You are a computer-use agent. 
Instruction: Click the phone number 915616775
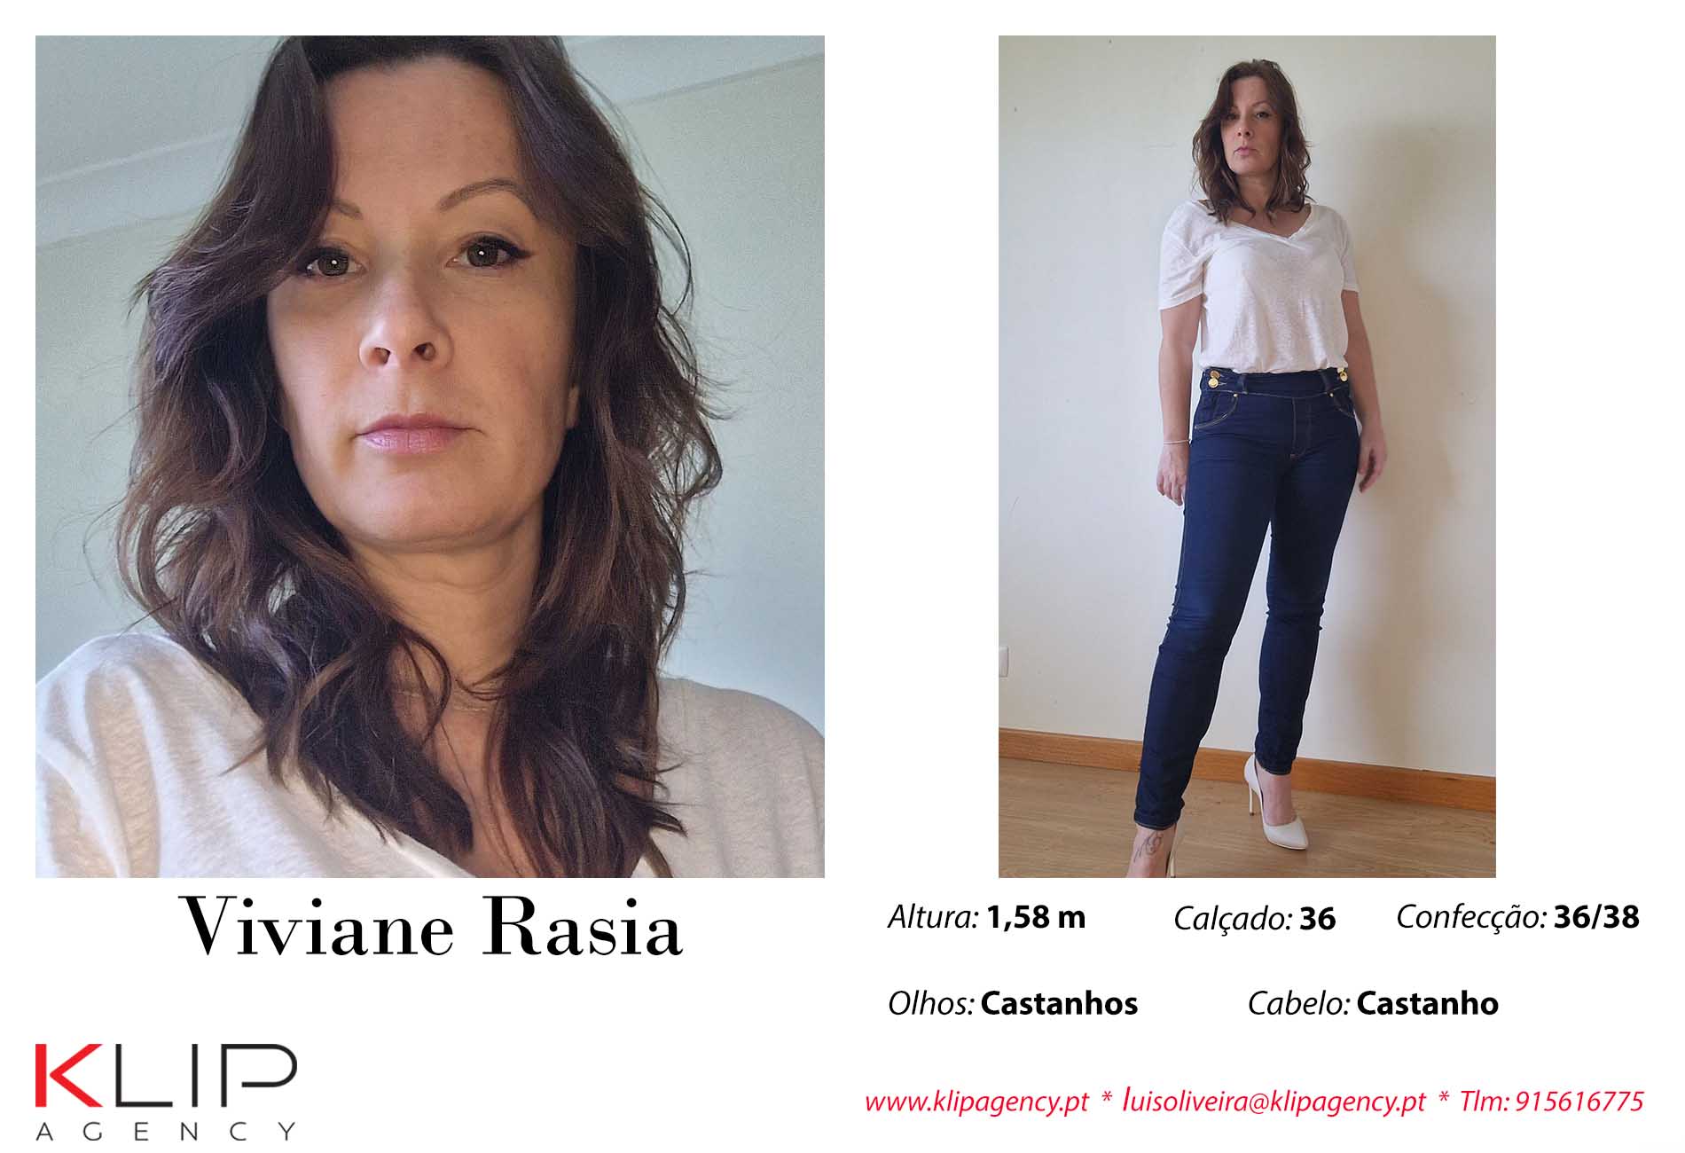click(1579, 1101)
